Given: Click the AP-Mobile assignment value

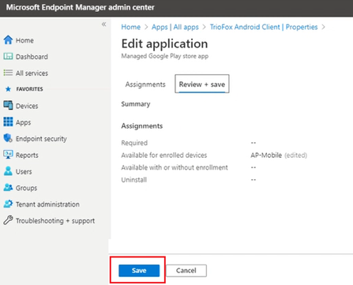Looking at the screenshot, I should [x=266, y=156].
